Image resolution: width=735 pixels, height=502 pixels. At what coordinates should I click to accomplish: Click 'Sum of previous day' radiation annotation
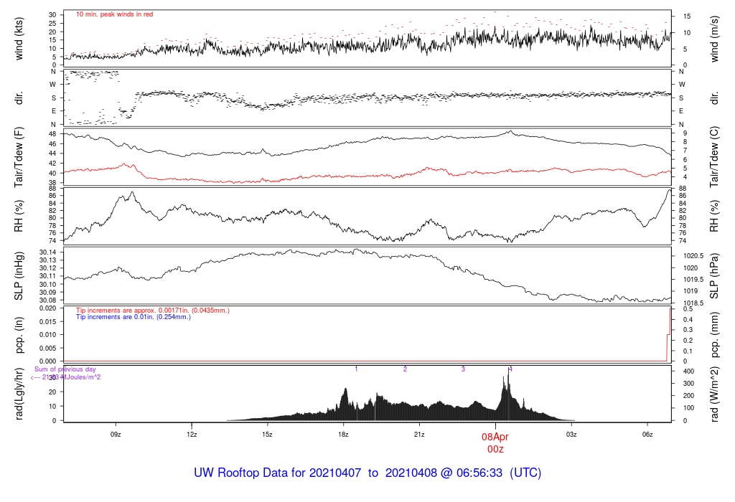[65, 369]
